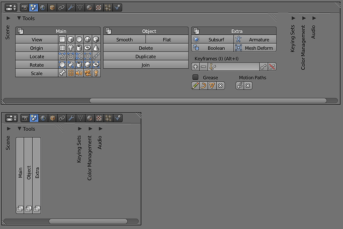Add a Cylinder mesh primitive

pyautogui.click(x=79, y=48)
